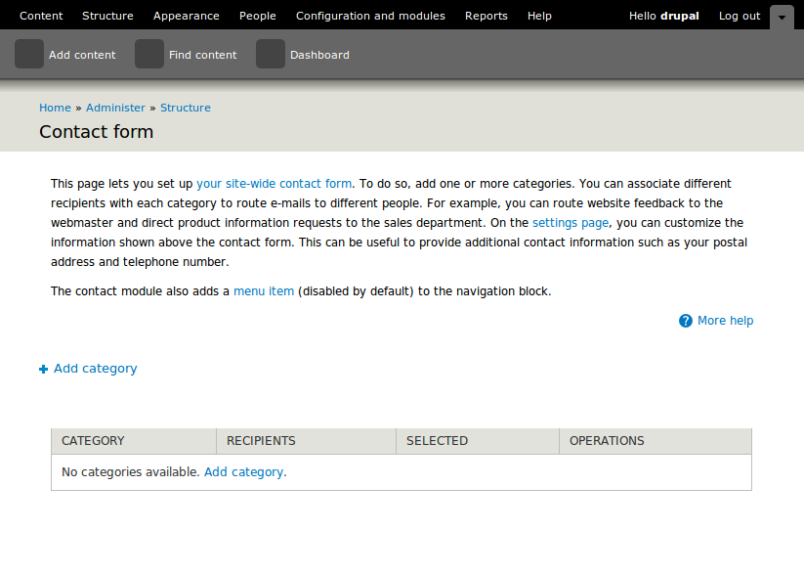
Task: Click Add category link in empty table
Action: [243, 472]
